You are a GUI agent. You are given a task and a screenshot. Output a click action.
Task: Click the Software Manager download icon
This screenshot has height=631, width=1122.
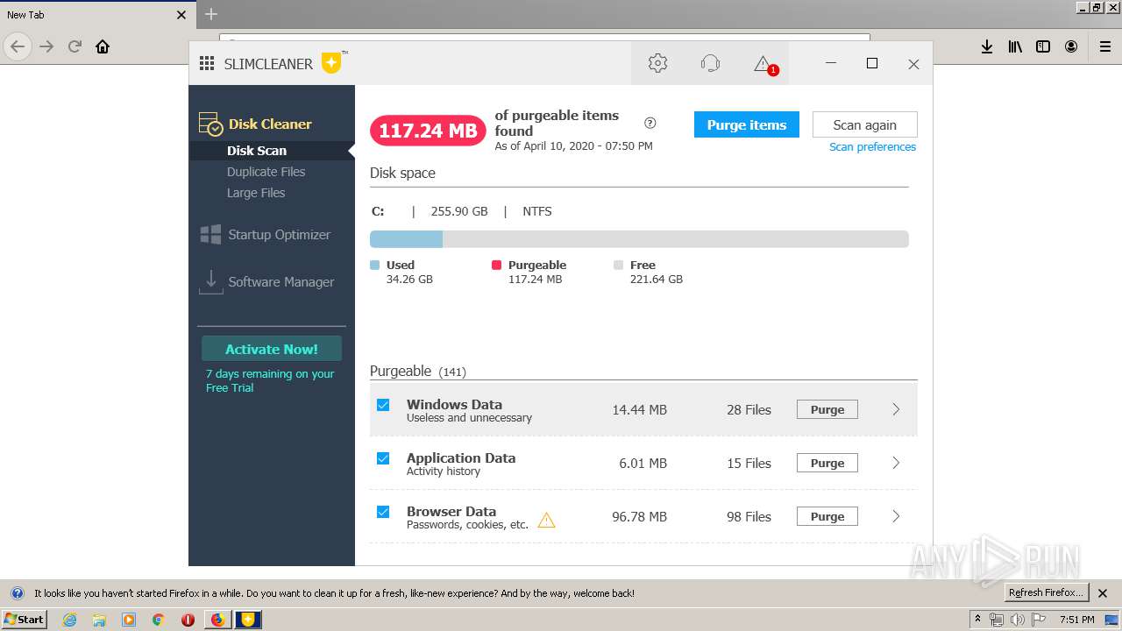(210, 281)
